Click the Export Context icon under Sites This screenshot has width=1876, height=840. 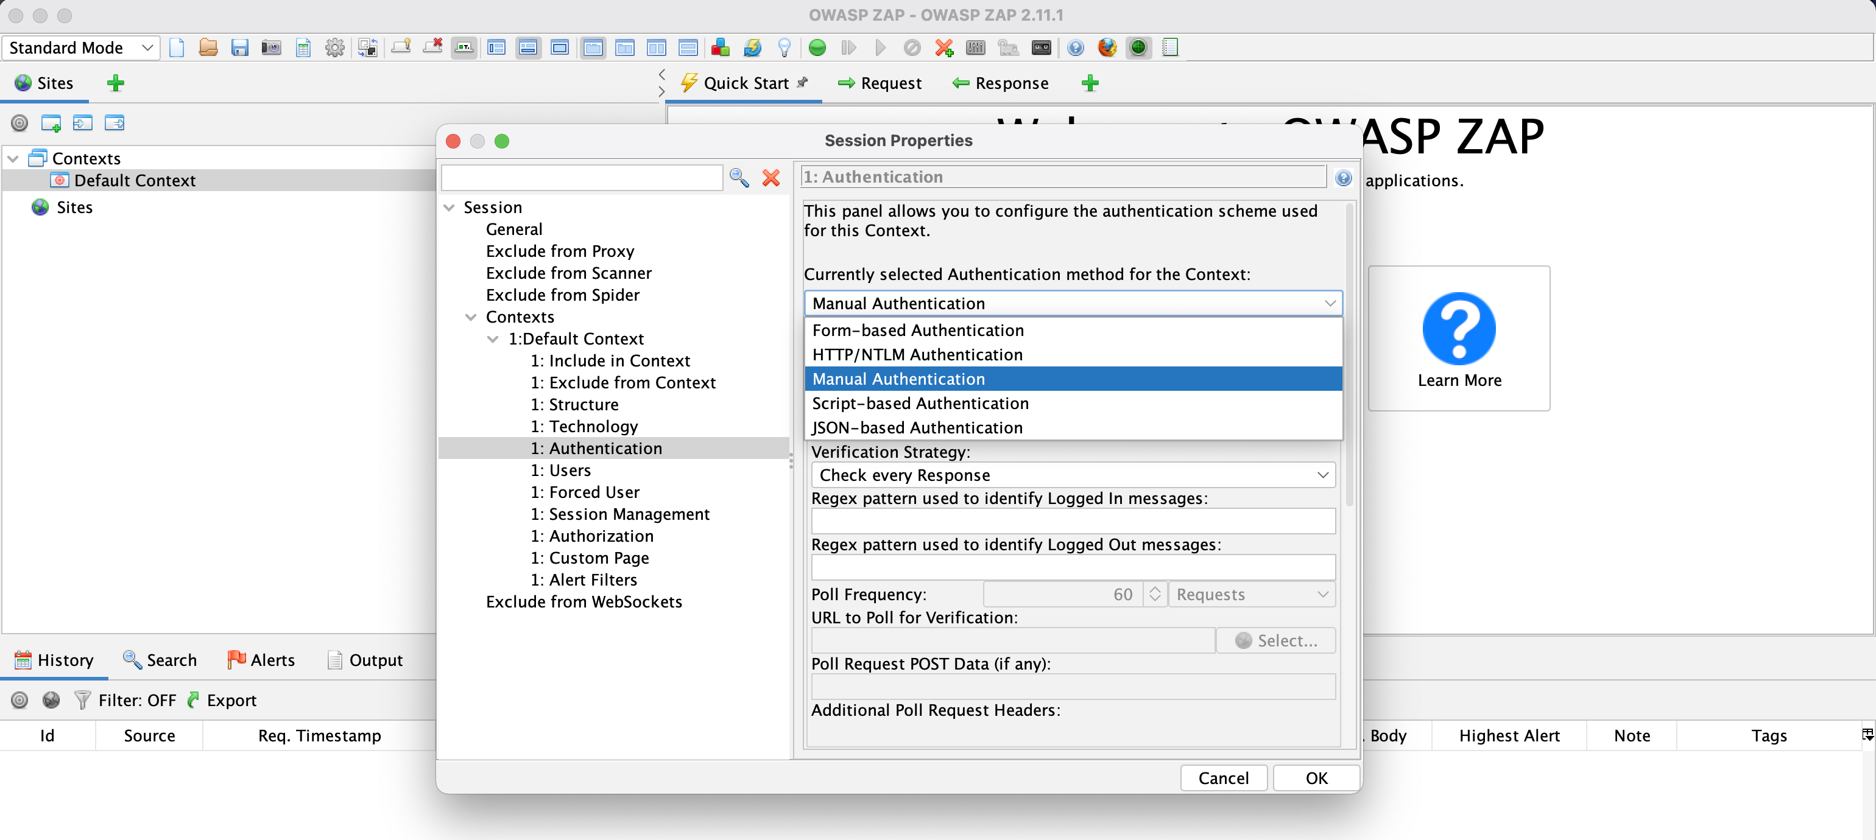coord(115,123)
